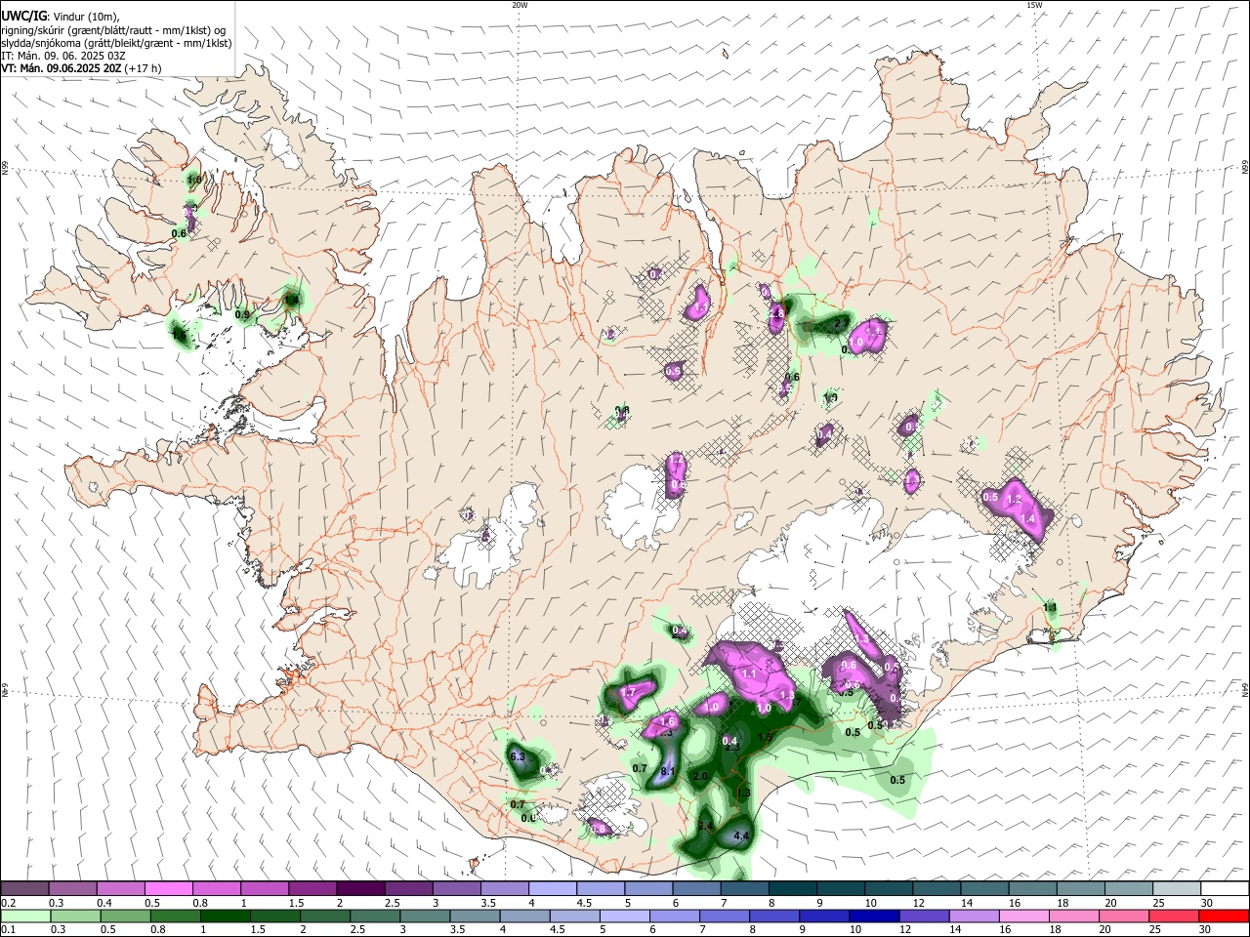Pick the bright red swatch after 30
This screenshot has height=937, width=1250.
coord(1223,916)
